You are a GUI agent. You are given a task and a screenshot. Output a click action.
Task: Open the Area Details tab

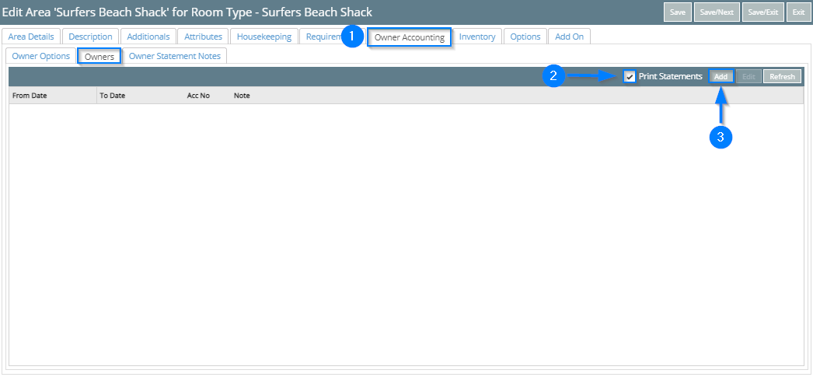pyautogui.click(x=31, y=37)
